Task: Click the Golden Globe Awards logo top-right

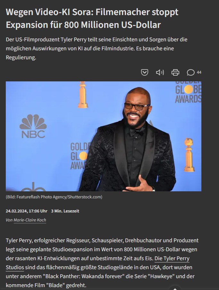Action: (188, 92)
